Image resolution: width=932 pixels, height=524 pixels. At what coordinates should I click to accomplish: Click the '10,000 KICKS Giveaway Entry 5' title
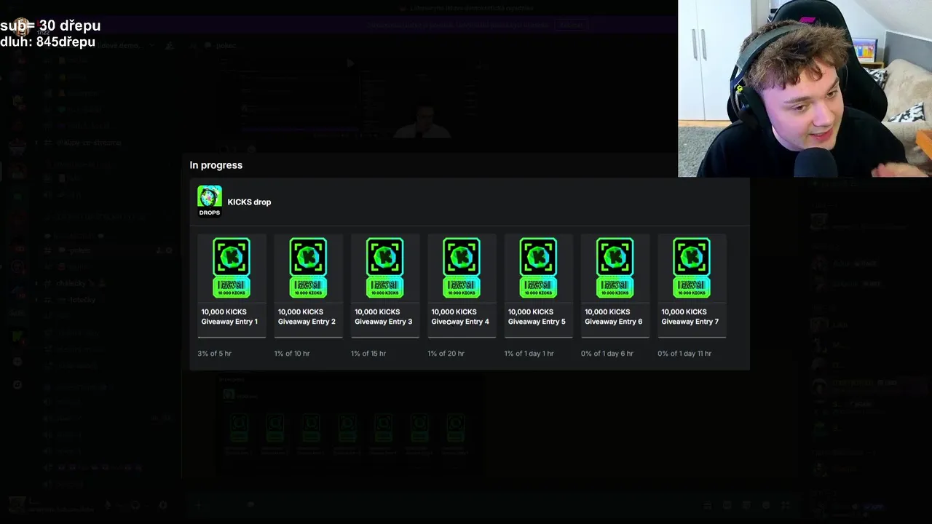(x=537, y=317)
